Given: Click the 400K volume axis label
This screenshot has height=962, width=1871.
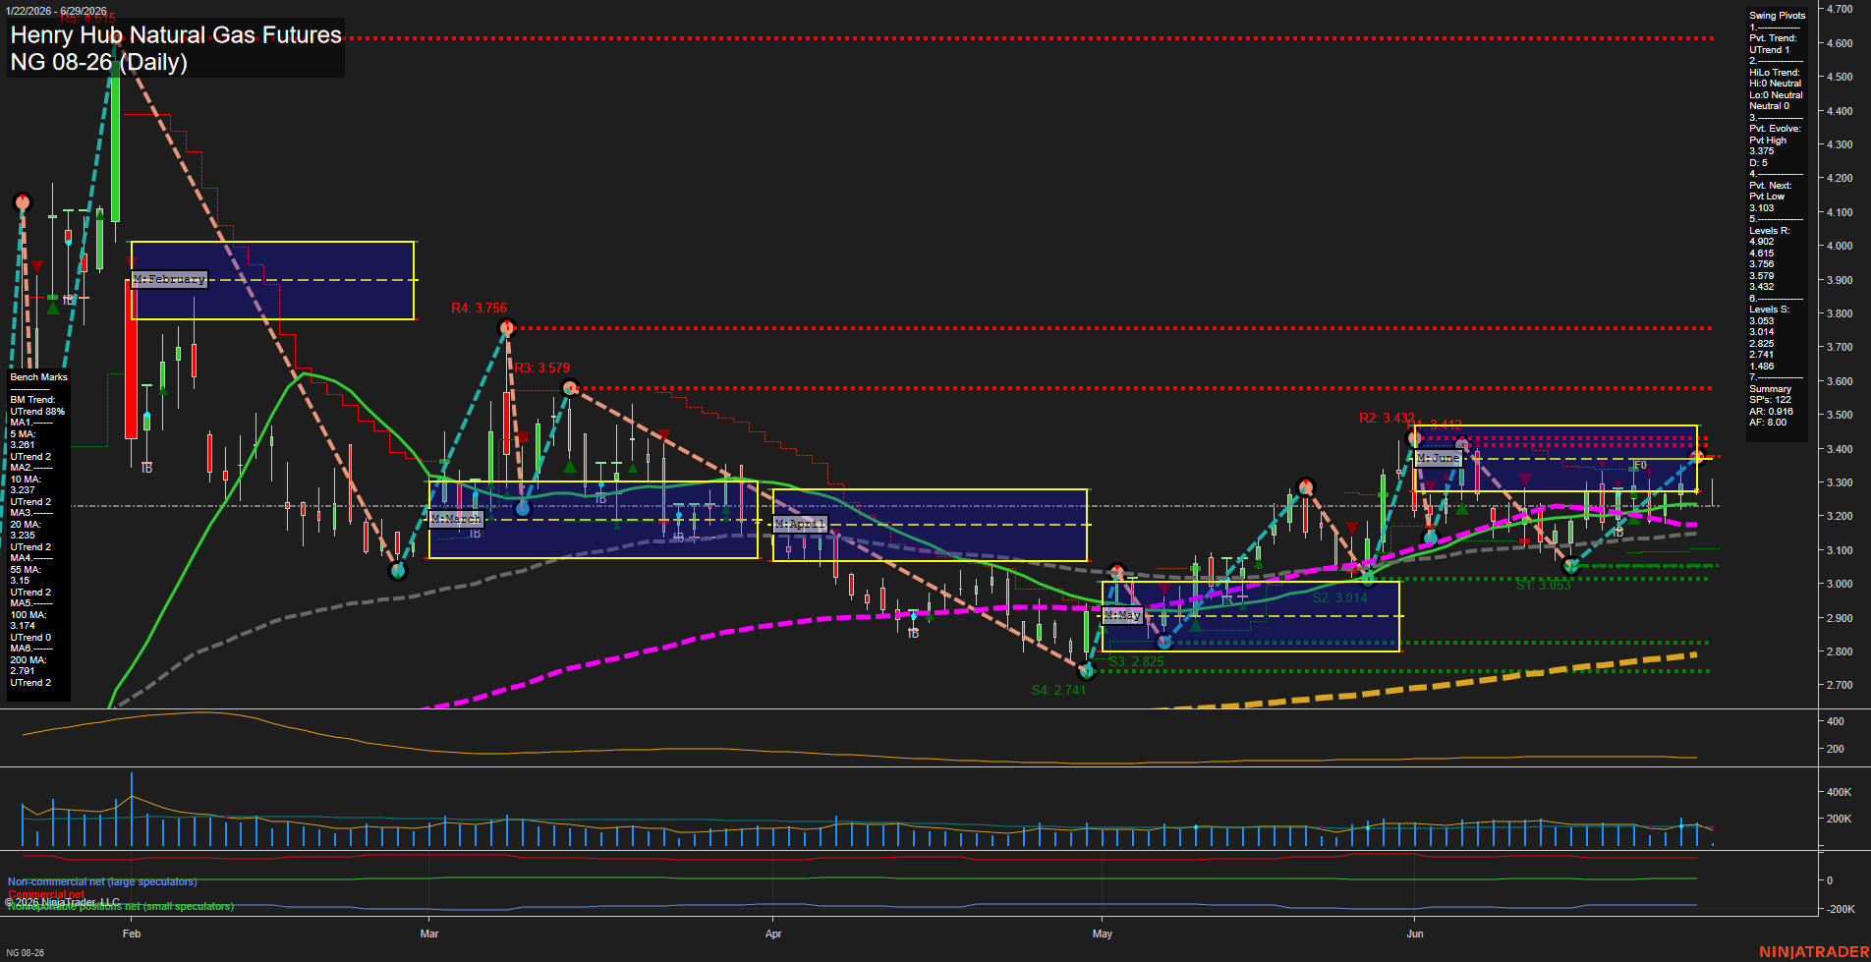Looking at the screenshot, I should click(1839, 792).
